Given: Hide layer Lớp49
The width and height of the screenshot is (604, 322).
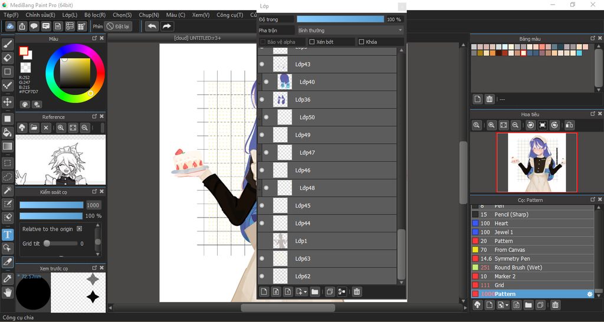Looking at the screenshot, I should pos(262,135).
